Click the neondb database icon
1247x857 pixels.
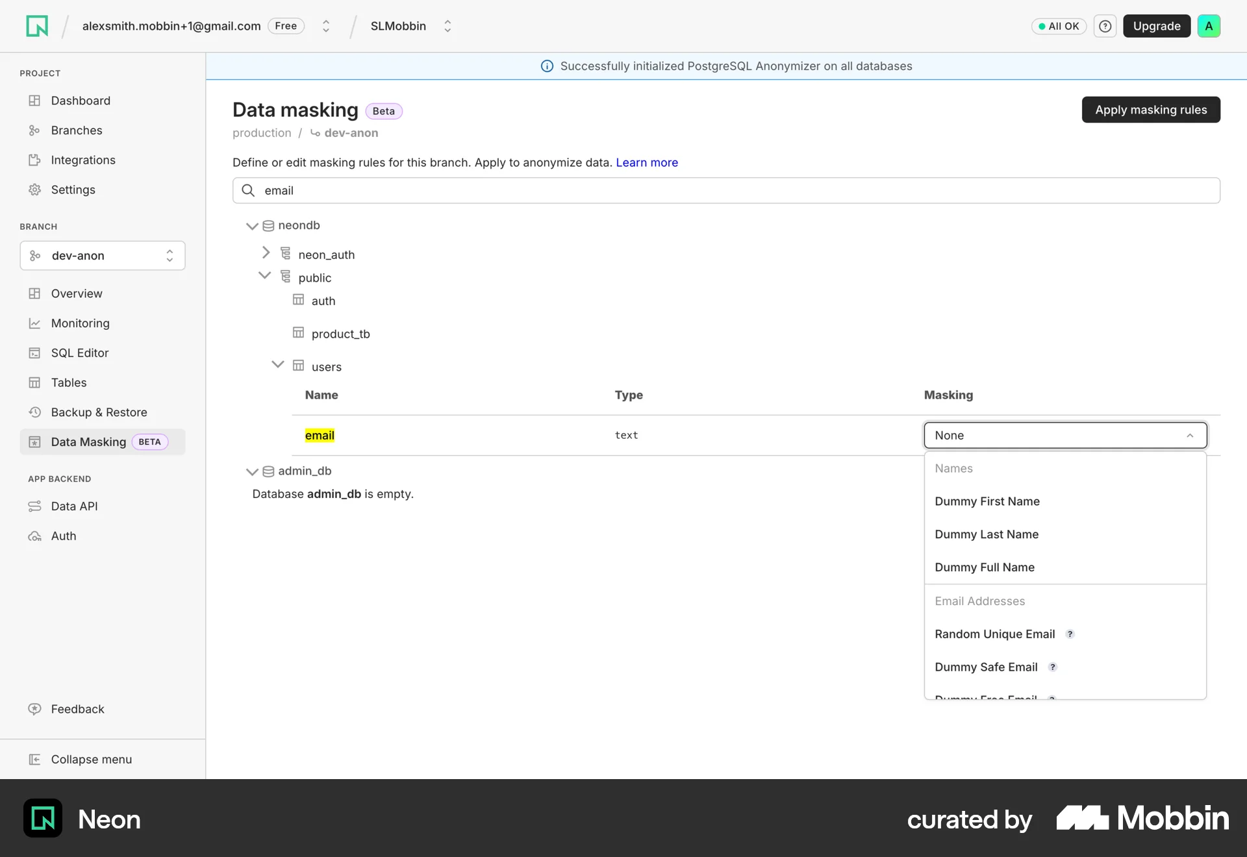tap(268, 226)
